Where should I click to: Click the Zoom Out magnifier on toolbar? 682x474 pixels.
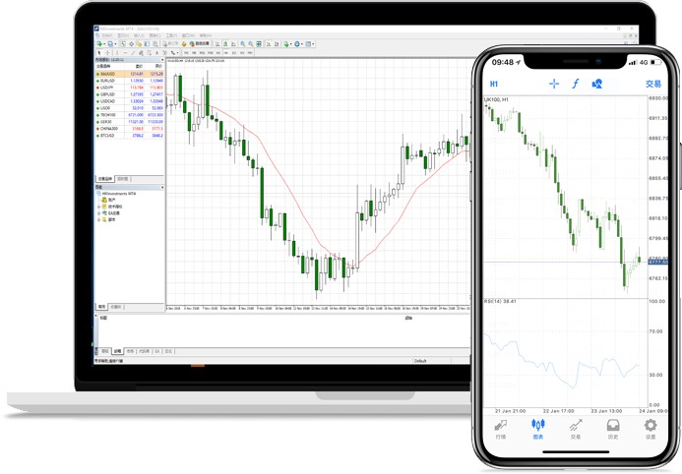pyautogui.click(x=251, y=44)
